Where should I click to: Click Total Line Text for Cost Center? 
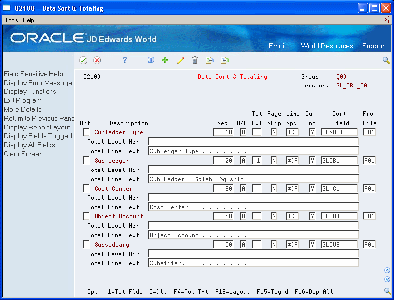click(253, 207)
